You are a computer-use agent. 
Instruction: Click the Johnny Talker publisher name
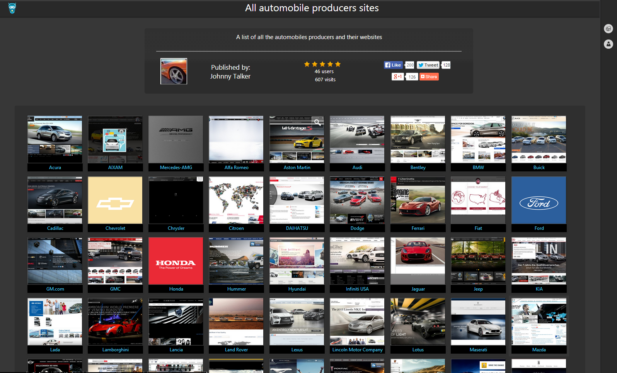click(x=230, y=76)
